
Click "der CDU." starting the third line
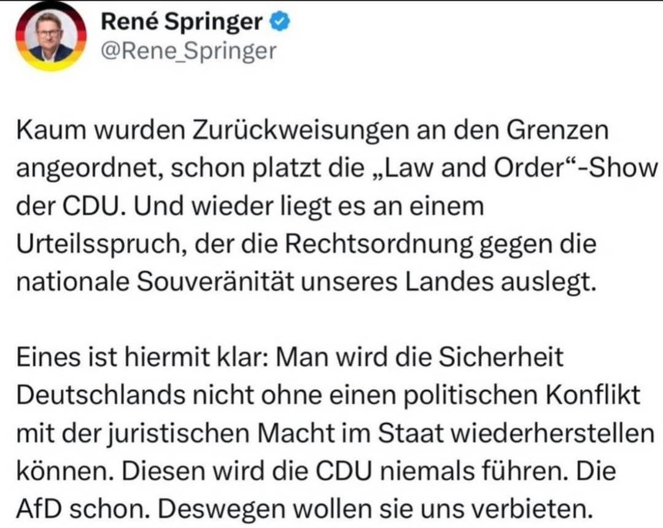(x=71, y=206)
